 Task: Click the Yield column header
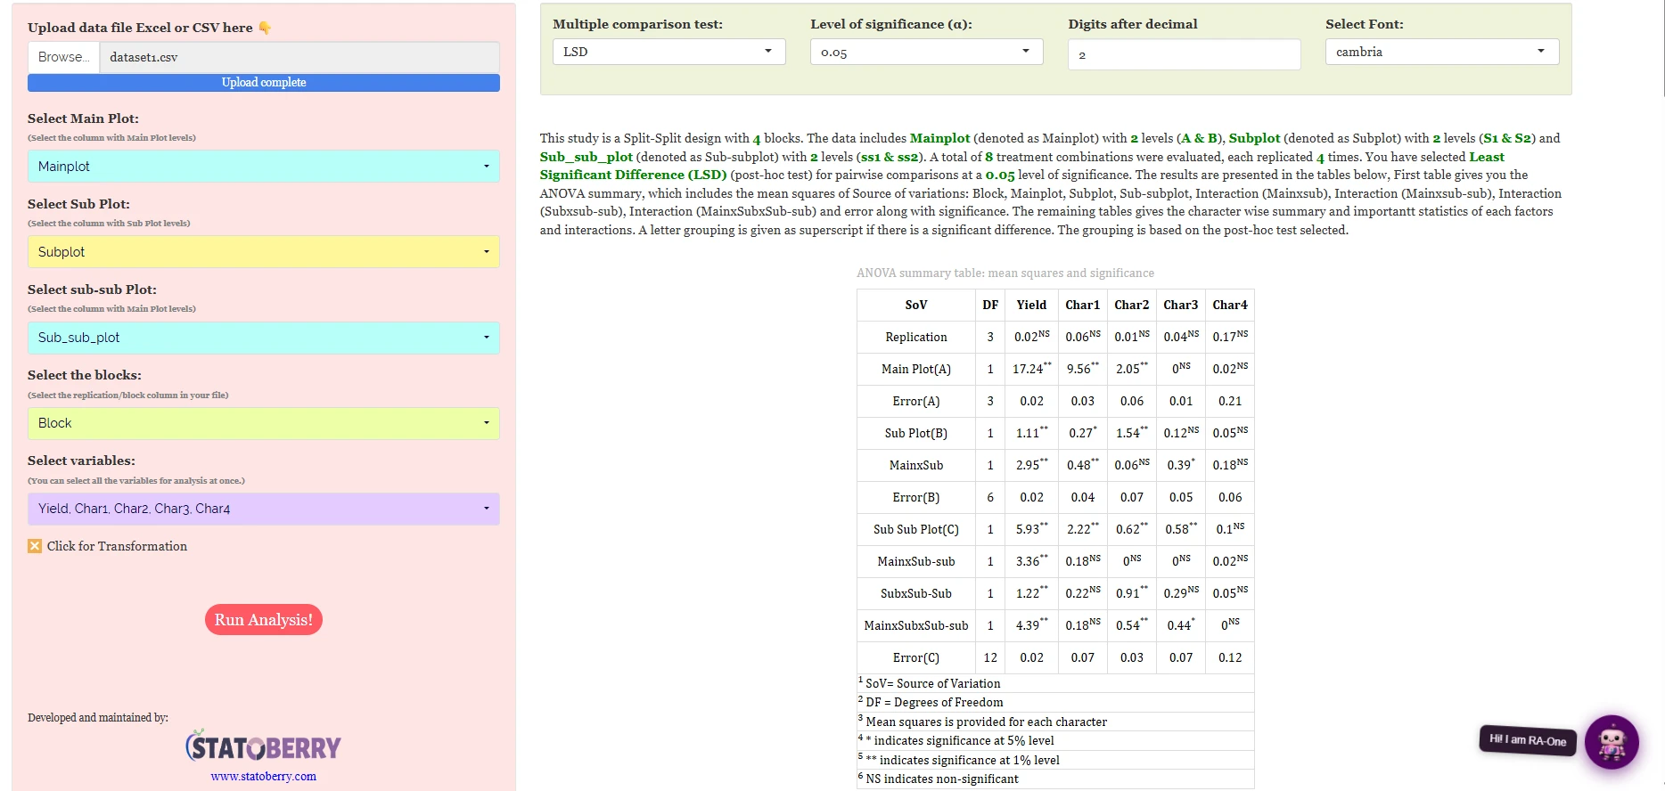pos(1031,305)
